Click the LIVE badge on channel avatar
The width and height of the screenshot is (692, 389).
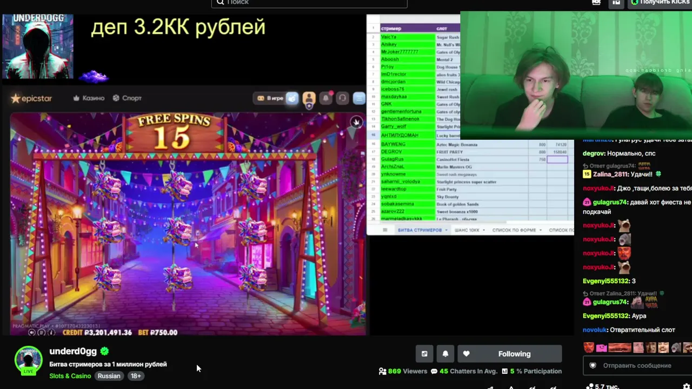tap(28, 372)
